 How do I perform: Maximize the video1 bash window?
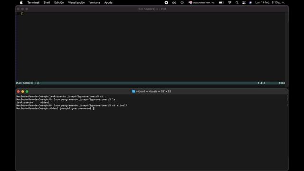point(27,92)
